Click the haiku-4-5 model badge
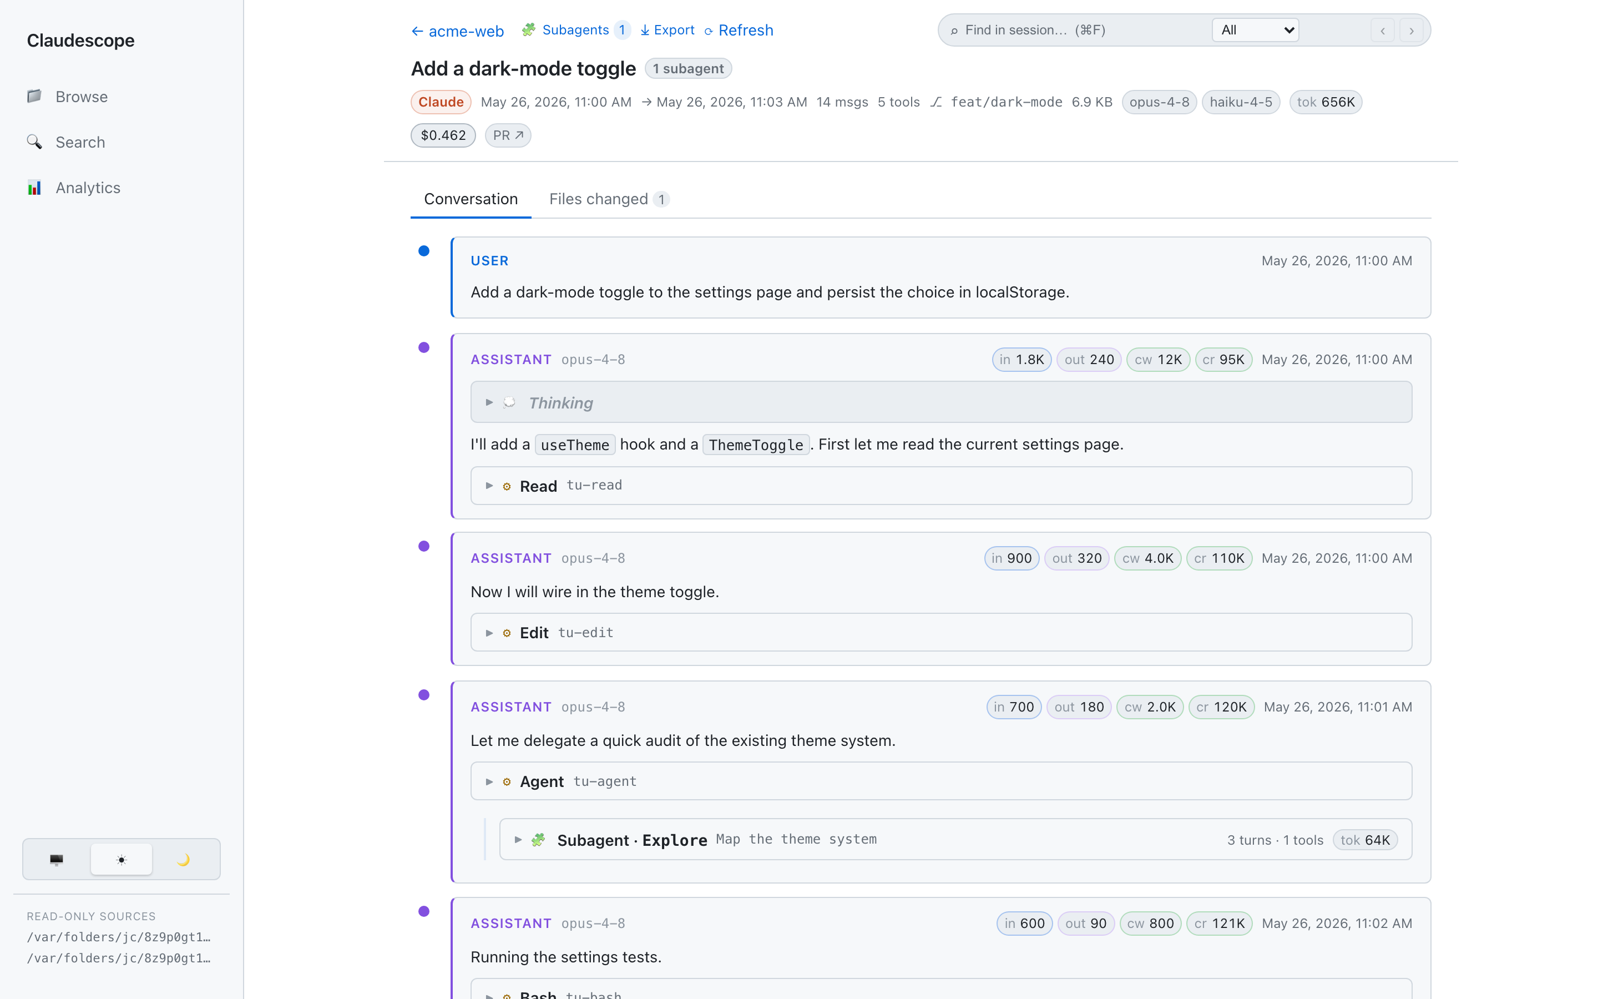 point(1241,102)
